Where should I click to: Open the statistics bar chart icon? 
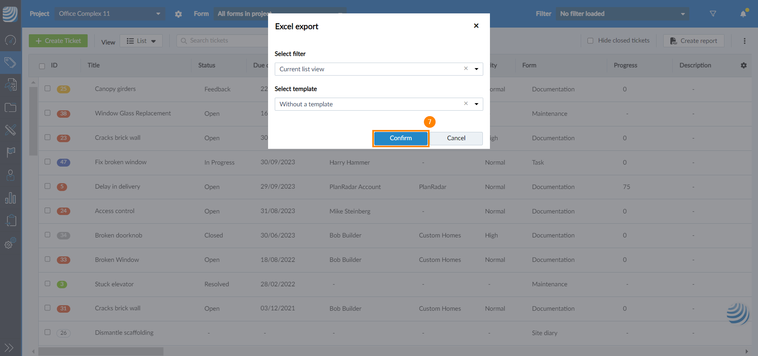click(10, 198)
